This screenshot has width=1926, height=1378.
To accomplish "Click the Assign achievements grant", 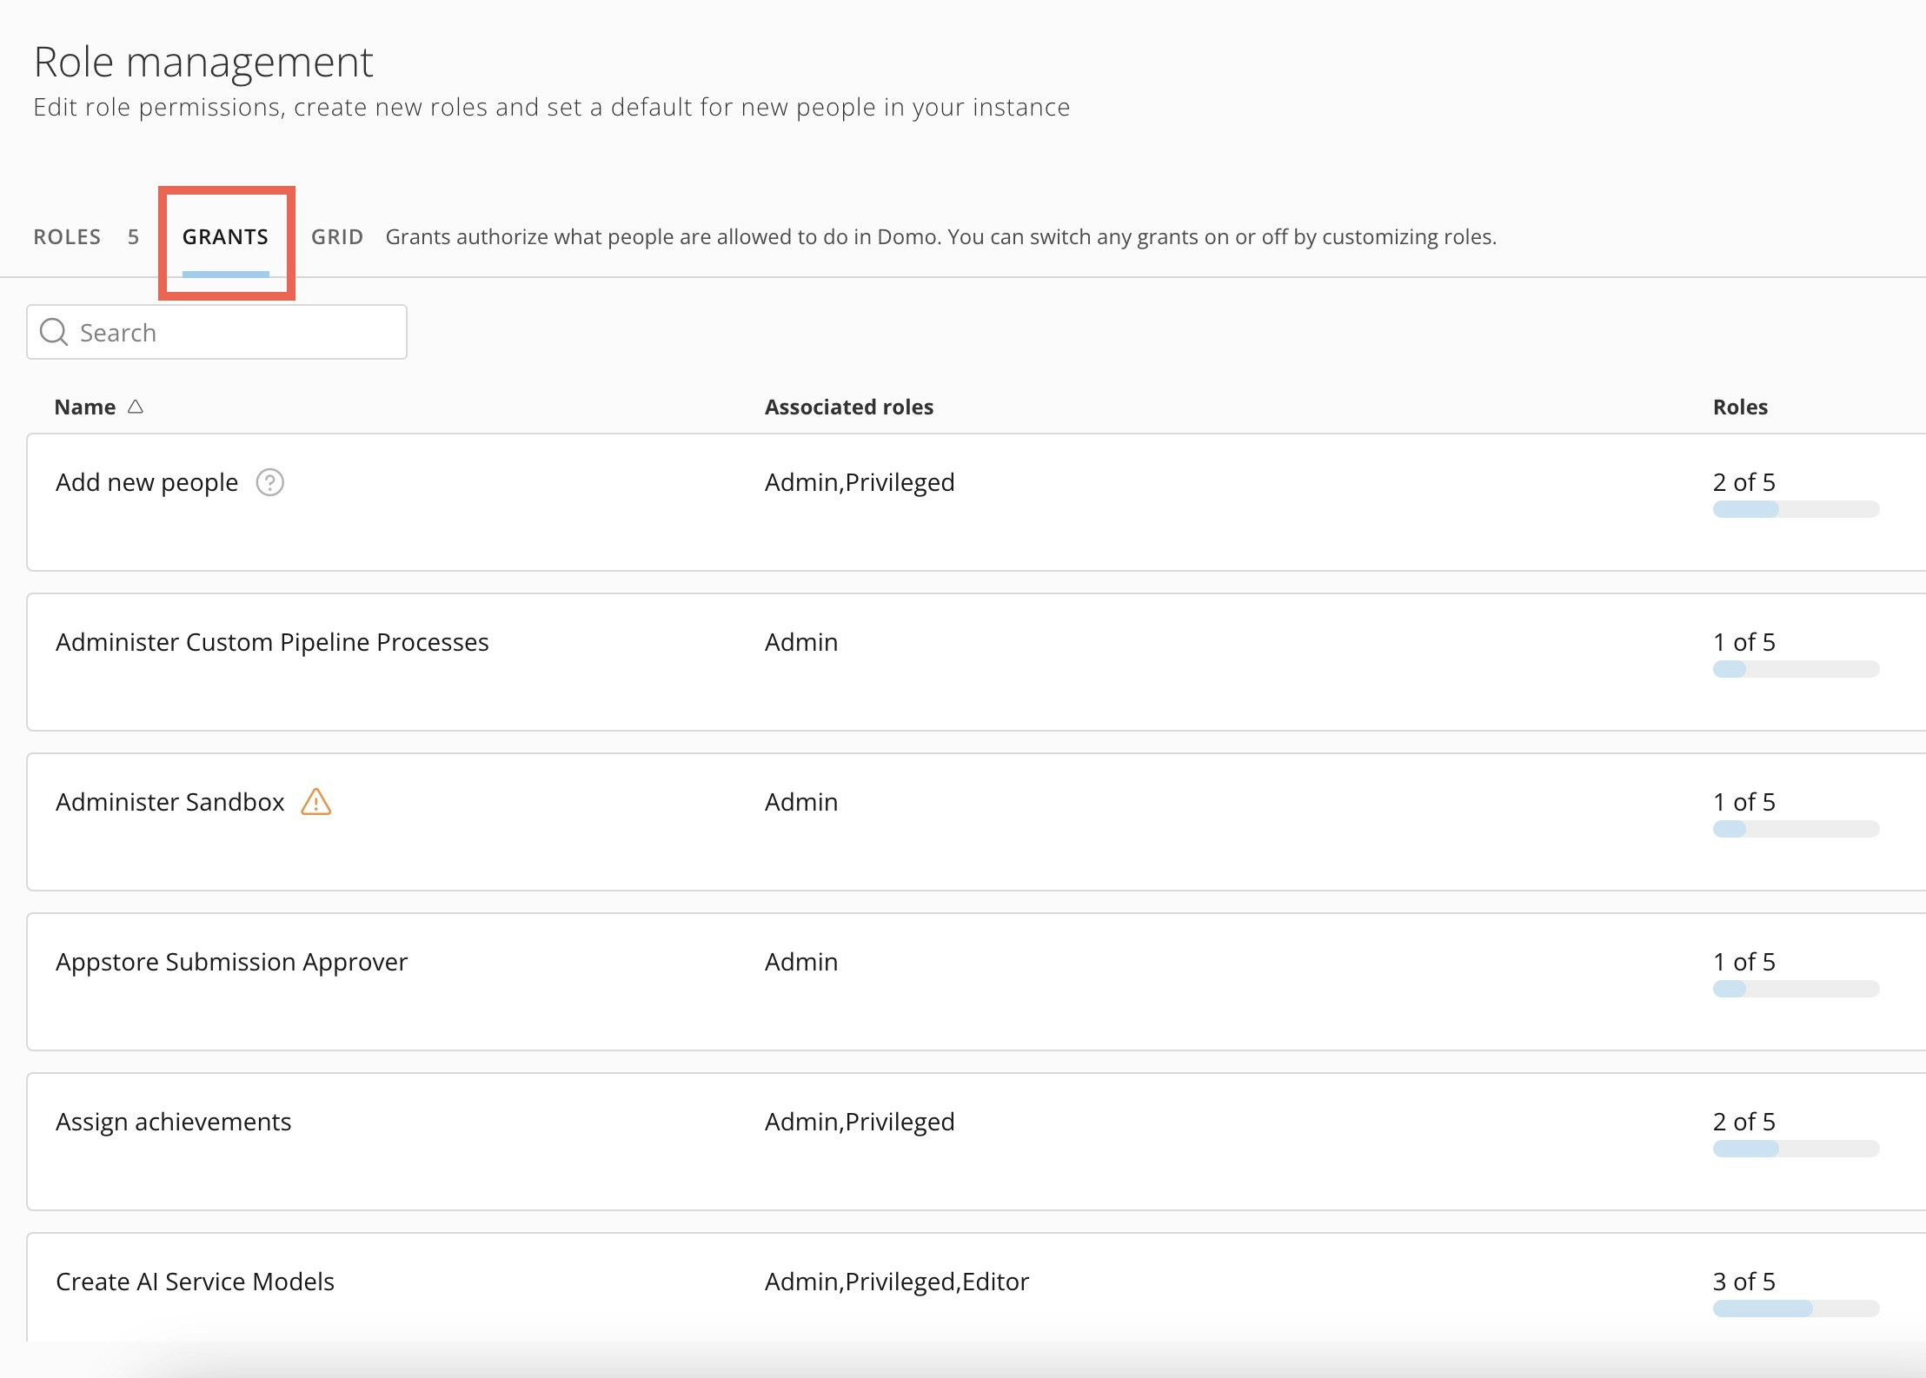I will (x=173, y=1122).
